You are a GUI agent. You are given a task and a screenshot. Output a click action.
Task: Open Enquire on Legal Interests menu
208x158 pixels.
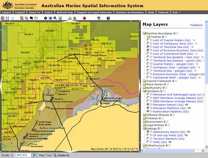pyautogui.click(x=94, y=13)
